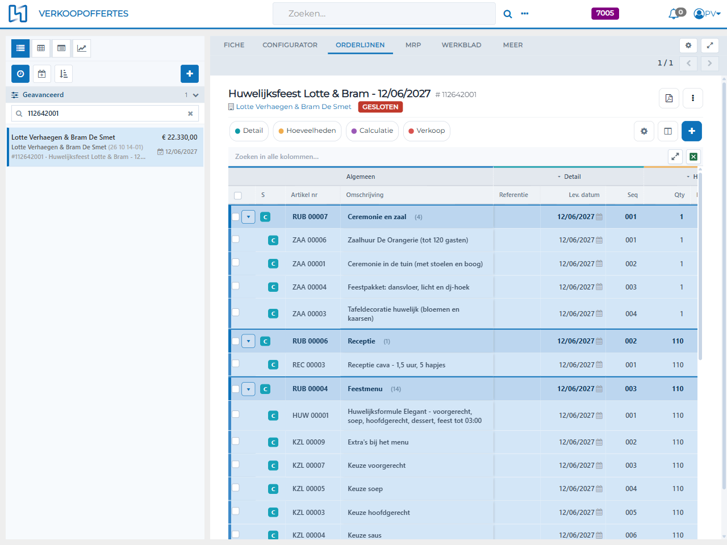Open Lotte Verhaegen & Bram De Smet link

pyautogui.click(x=293, y=107)
